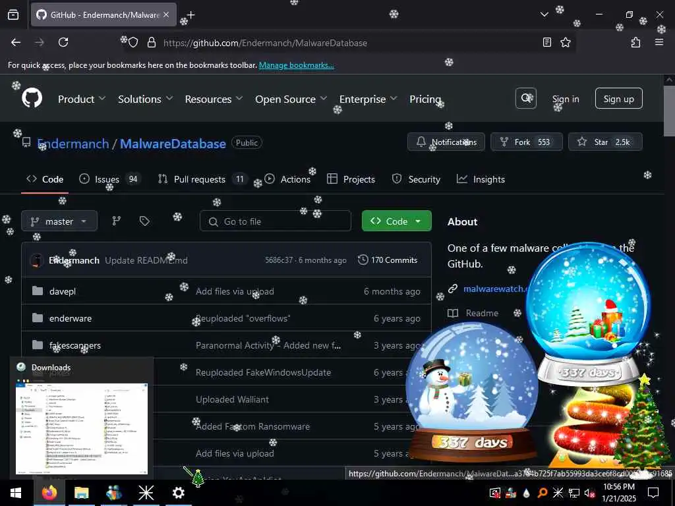Open the Firefox view icon at top-left
Viewport: 675px width, 506px height.
click(x=13, y=15)
